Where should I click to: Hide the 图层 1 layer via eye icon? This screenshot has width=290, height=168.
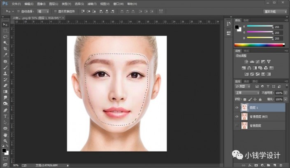click(x=237, y=107)
